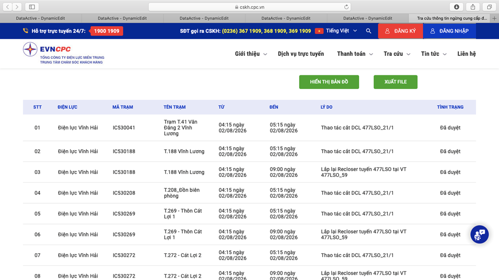Select 09:00 ngày 02/08/2026 in row 03
The width and height of the screenshot is (499, 280).
tap(284, 172)
